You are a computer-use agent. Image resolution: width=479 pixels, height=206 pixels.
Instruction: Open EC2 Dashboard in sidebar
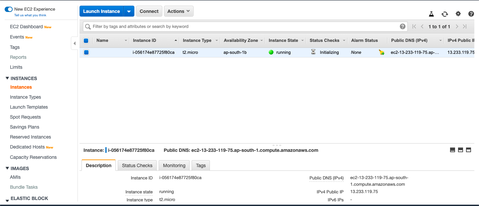point(26,27)
